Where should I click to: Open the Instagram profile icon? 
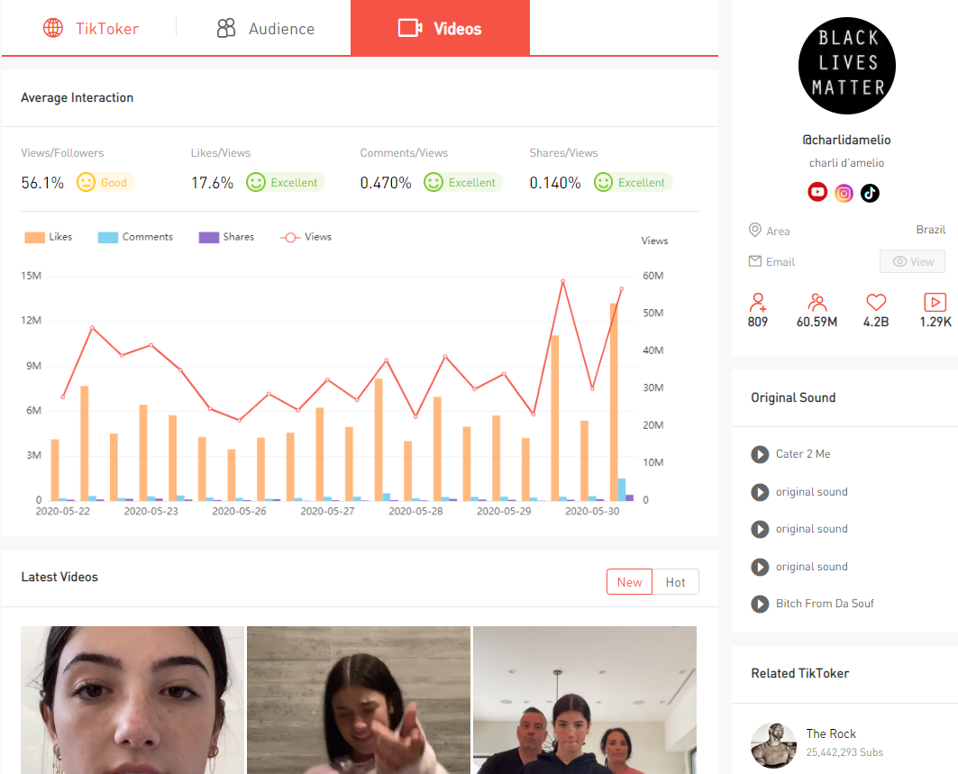pyautogui.click(x=844, y=193)
